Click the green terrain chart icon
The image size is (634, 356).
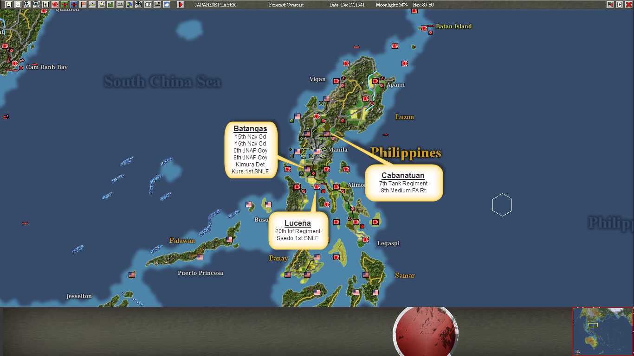110,5
